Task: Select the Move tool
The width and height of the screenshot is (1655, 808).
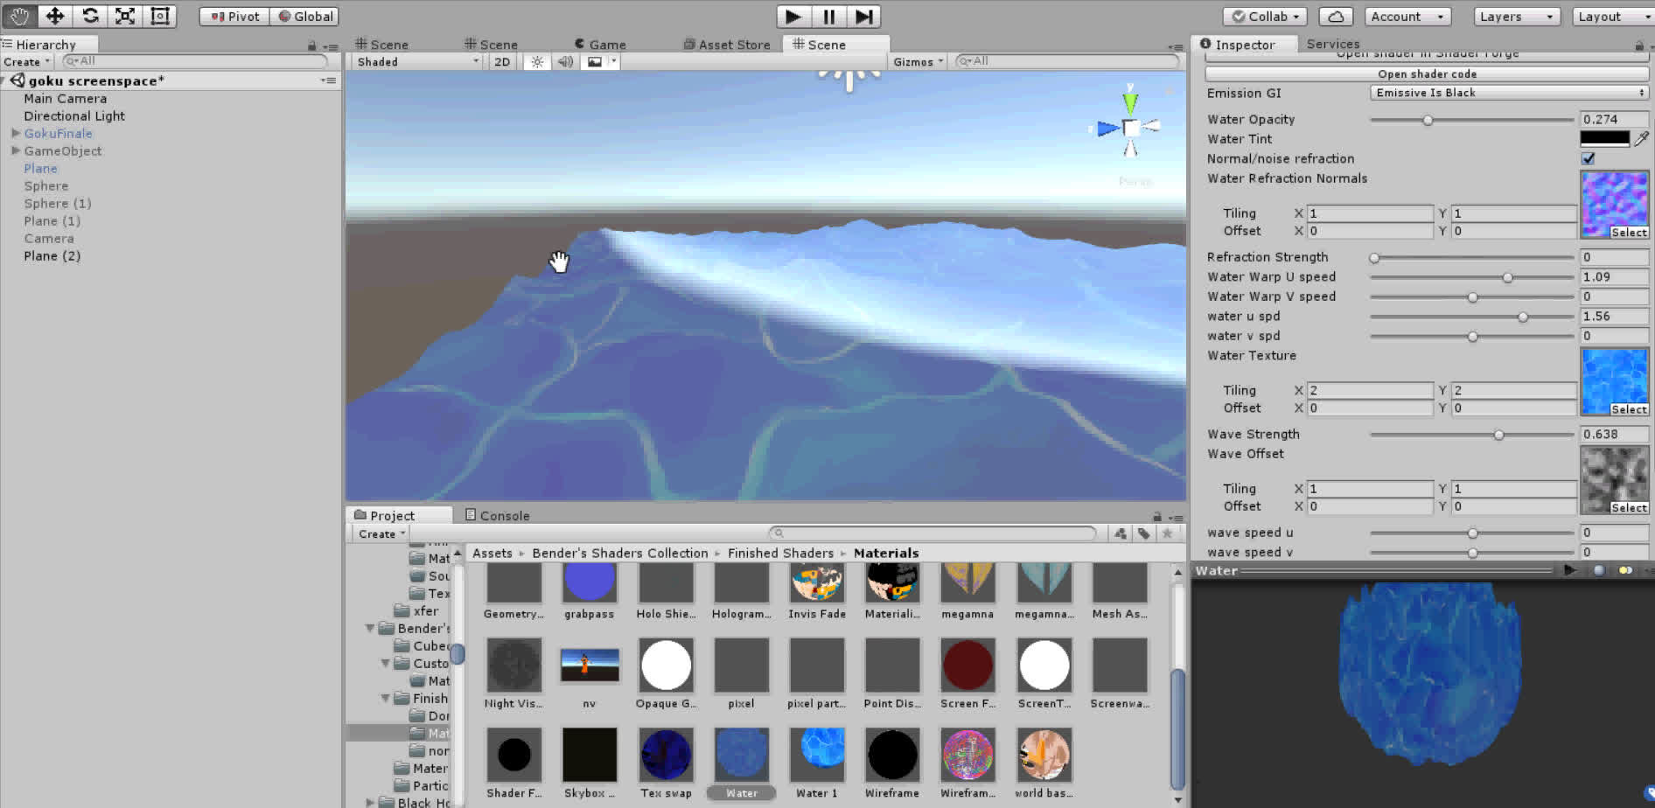Action: click(x=54, y=16)
